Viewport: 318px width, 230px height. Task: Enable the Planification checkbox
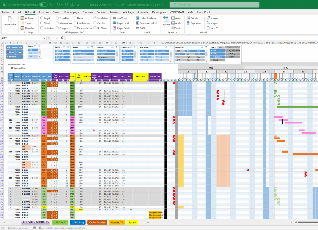[75, 23]
